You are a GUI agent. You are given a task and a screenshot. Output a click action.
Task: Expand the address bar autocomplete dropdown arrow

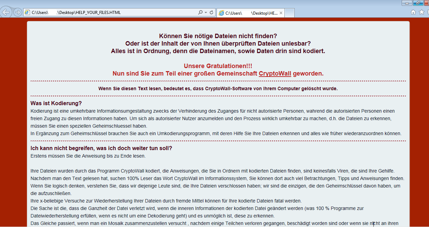[x=206, y=13]
